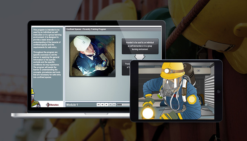Tap the helmet headlamp in tablet illustration
The width and height of the screenshot is (247, 141).
167,71
